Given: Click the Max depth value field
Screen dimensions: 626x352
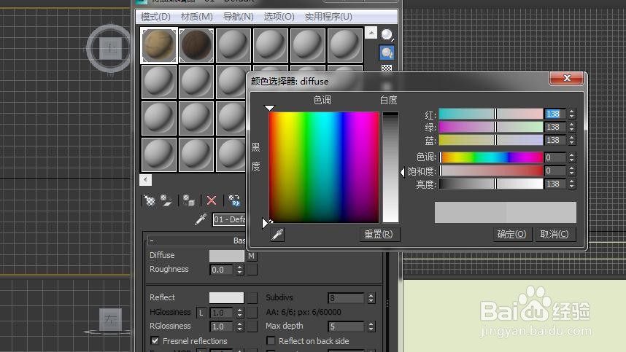Looking at the screenshot, I should tap(346, 327).
